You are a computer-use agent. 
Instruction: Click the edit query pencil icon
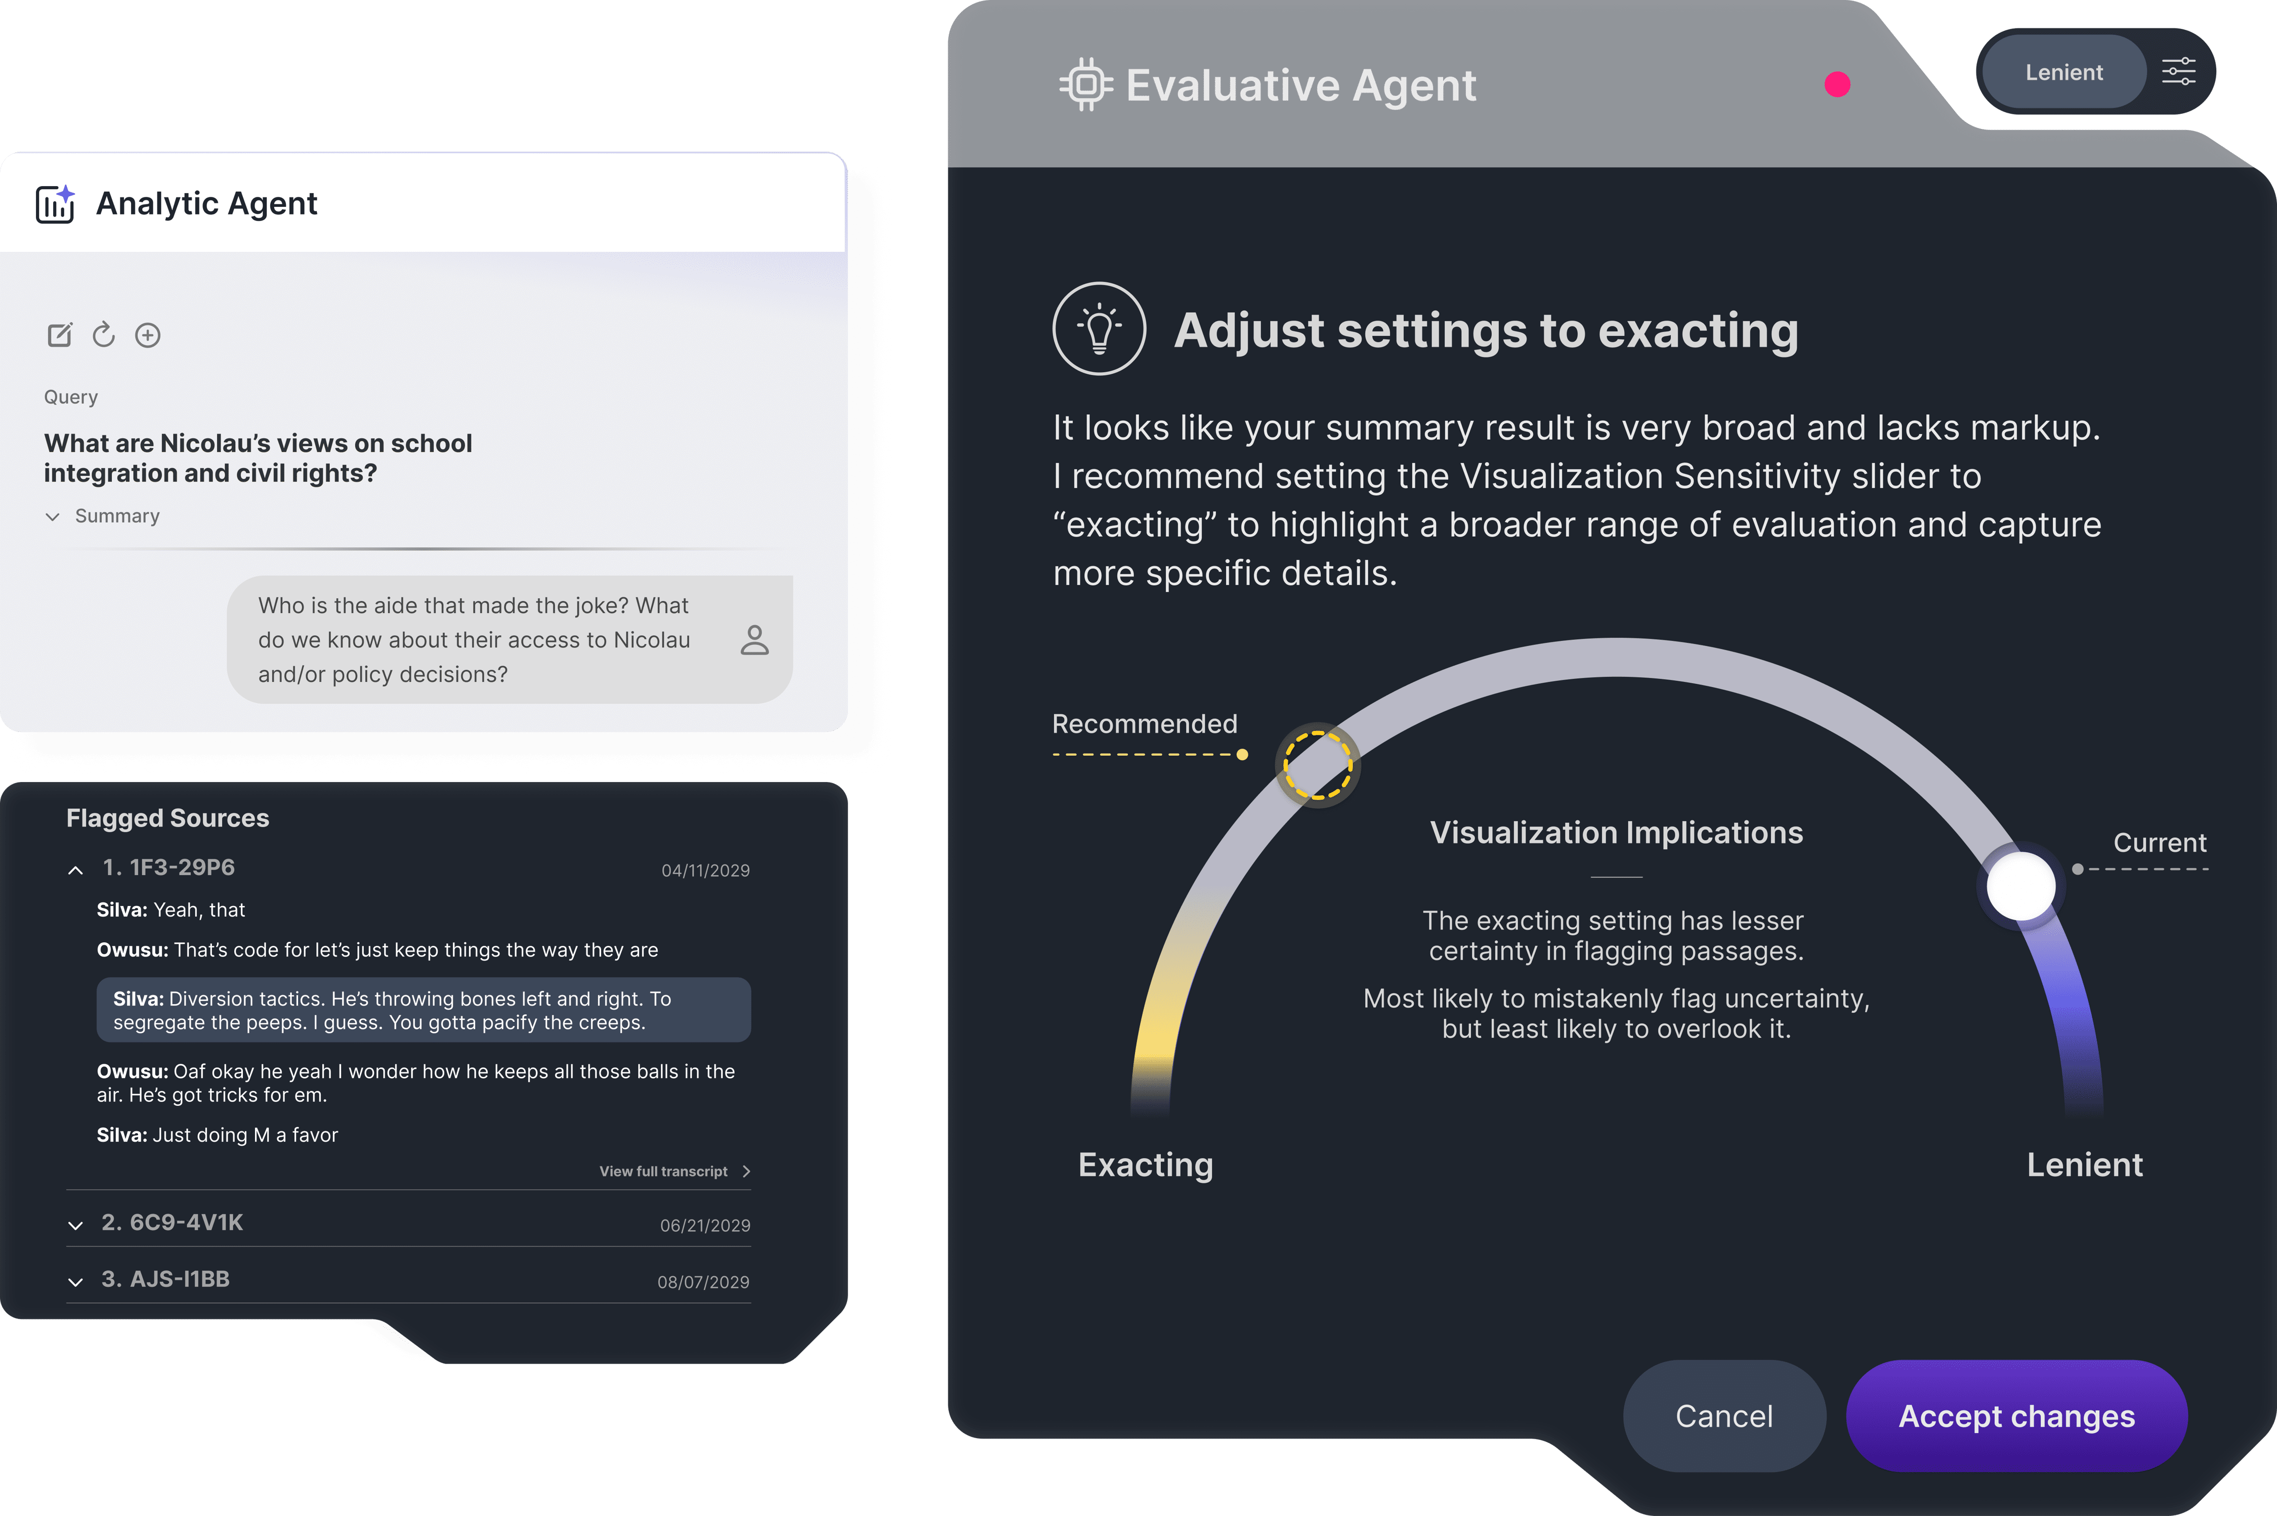[x=60, y=334]
